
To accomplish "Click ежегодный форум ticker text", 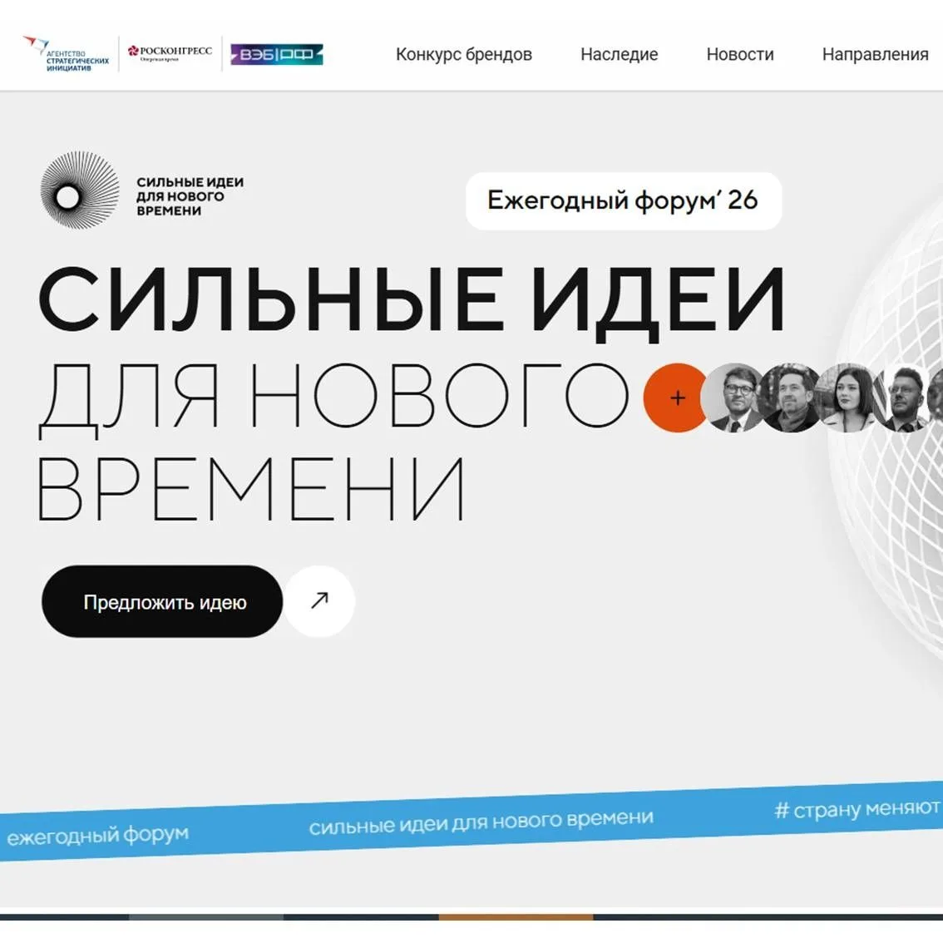I will click(x=97, y=835).
